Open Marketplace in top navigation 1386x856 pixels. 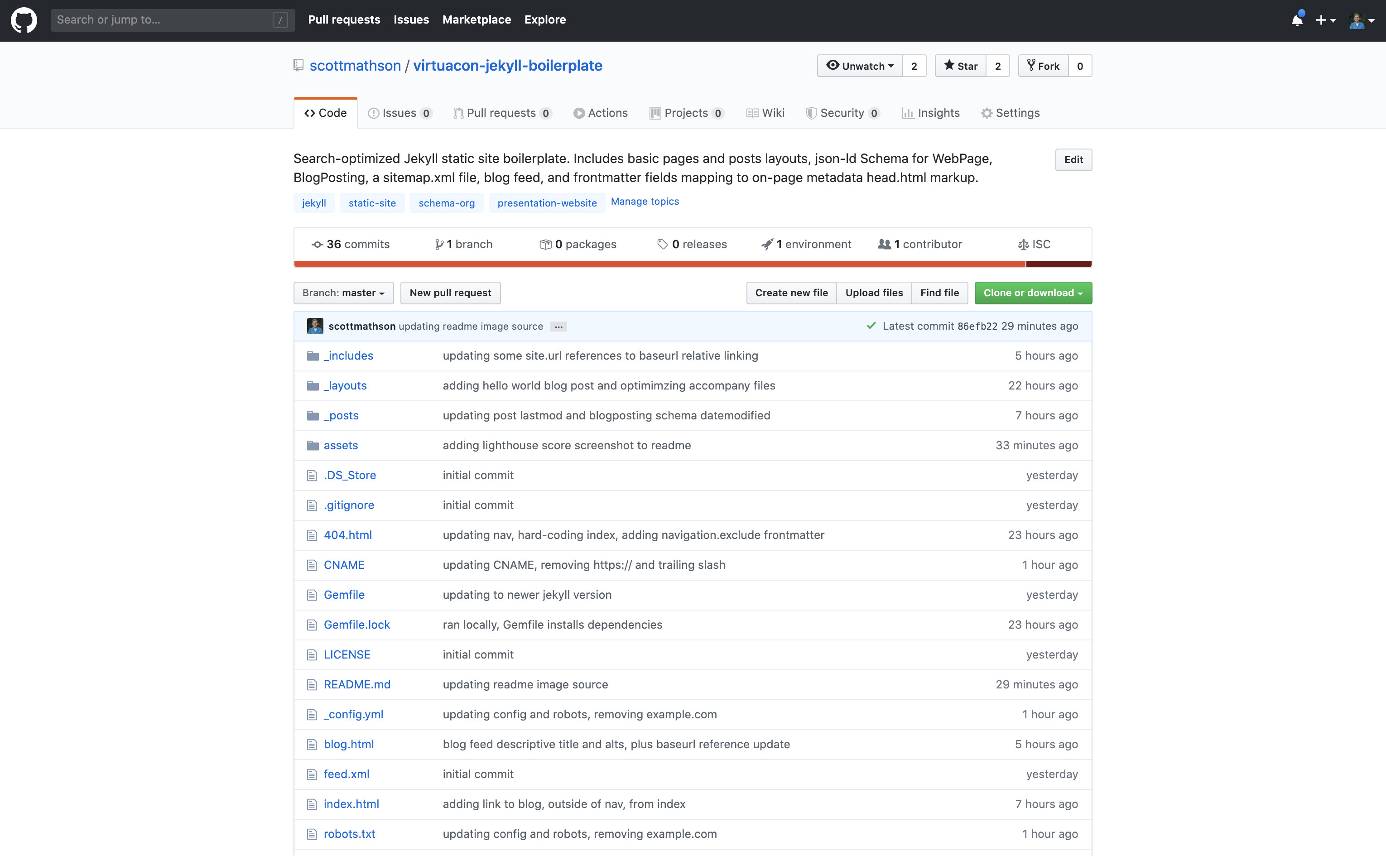(x=476, y=20)
